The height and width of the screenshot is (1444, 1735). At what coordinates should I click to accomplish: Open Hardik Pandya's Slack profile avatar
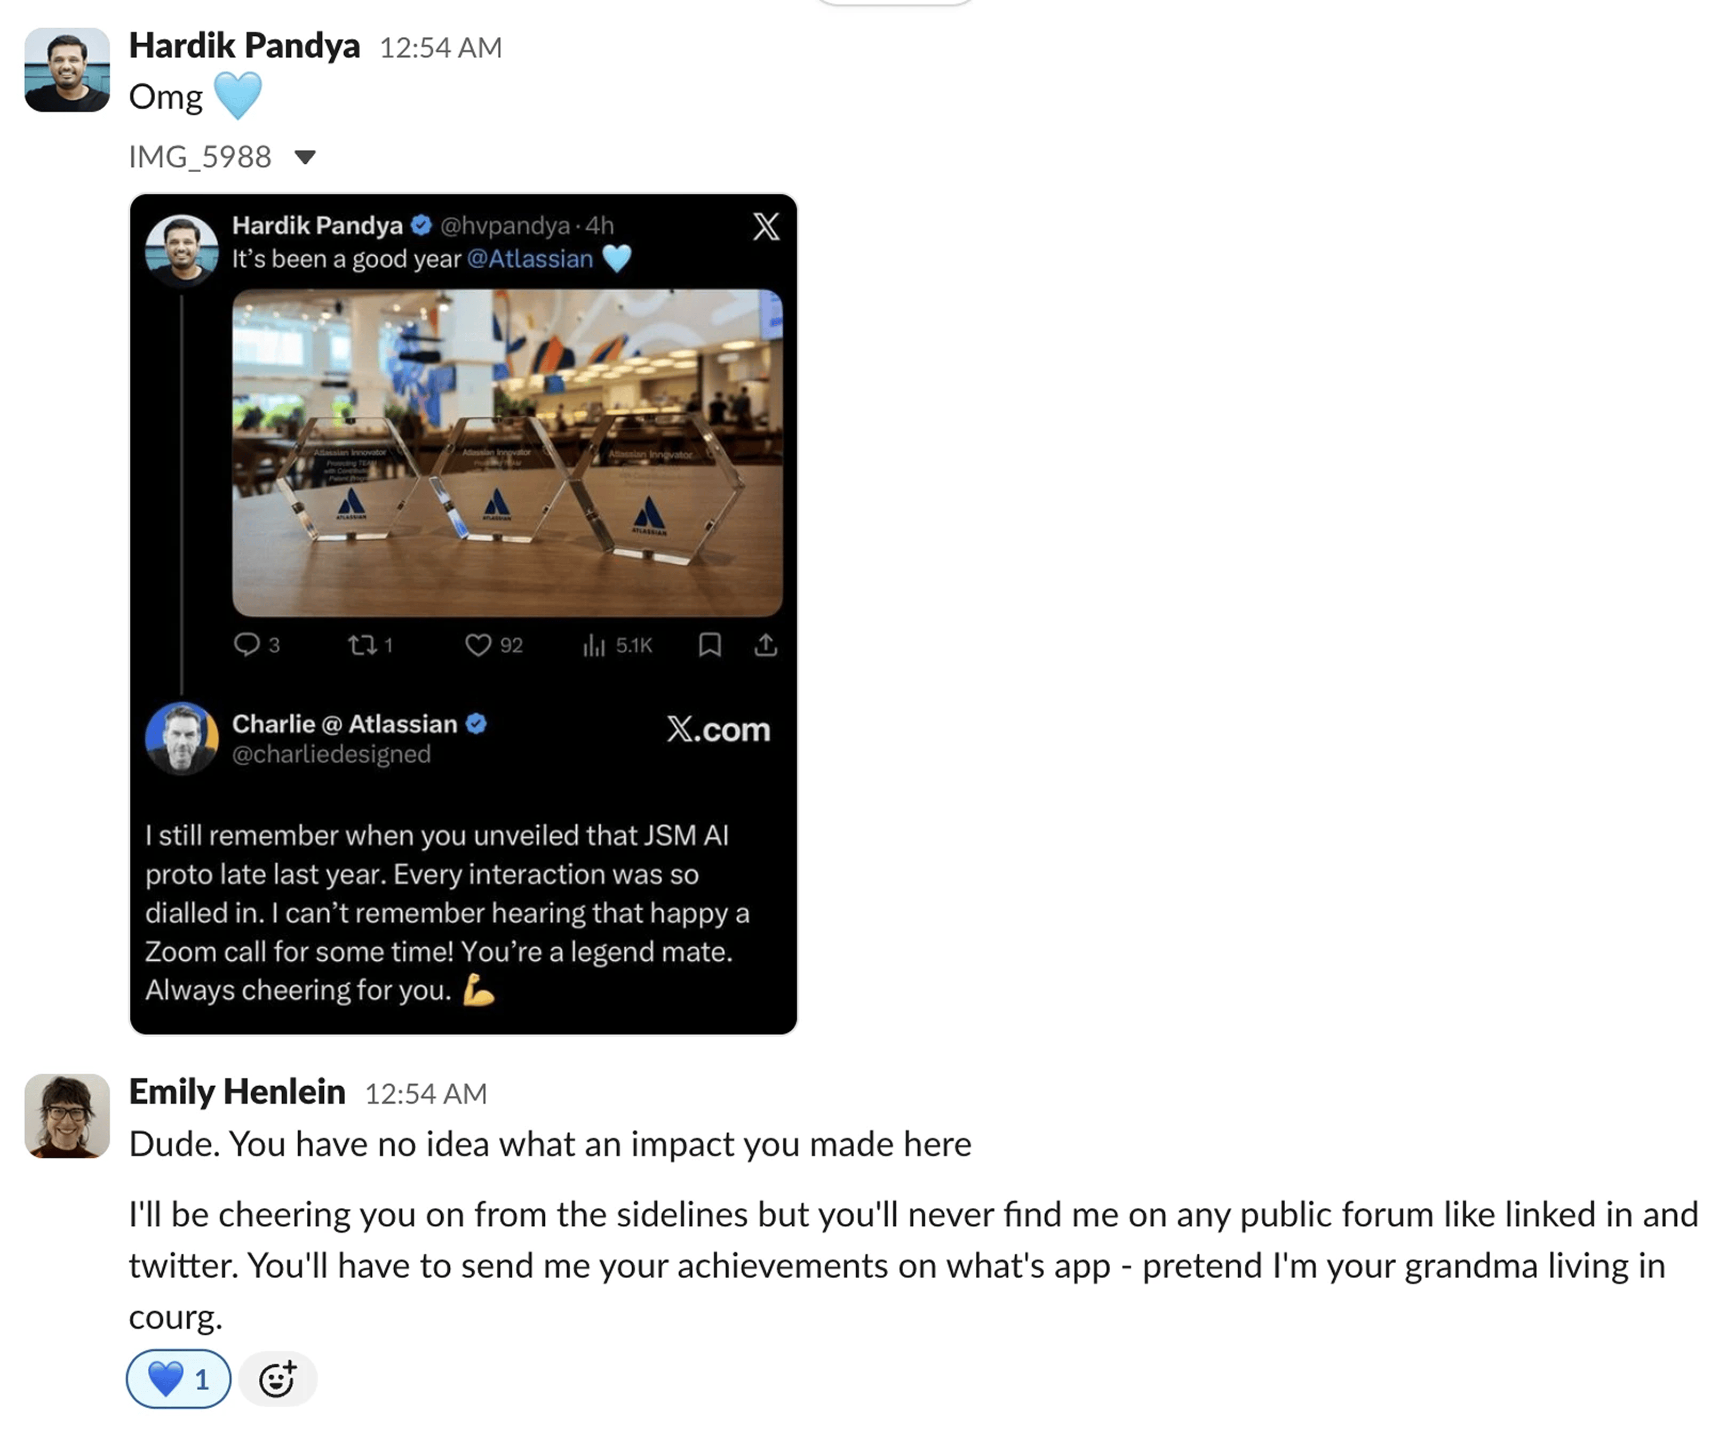click(67, 69)
